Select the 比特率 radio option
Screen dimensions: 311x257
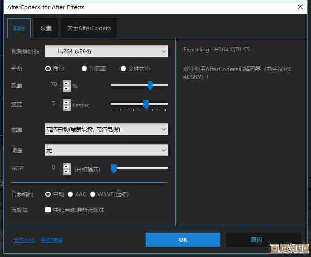(84, 69)
